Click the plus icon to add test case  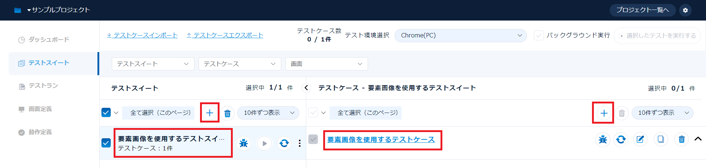[x=603, y=113]
